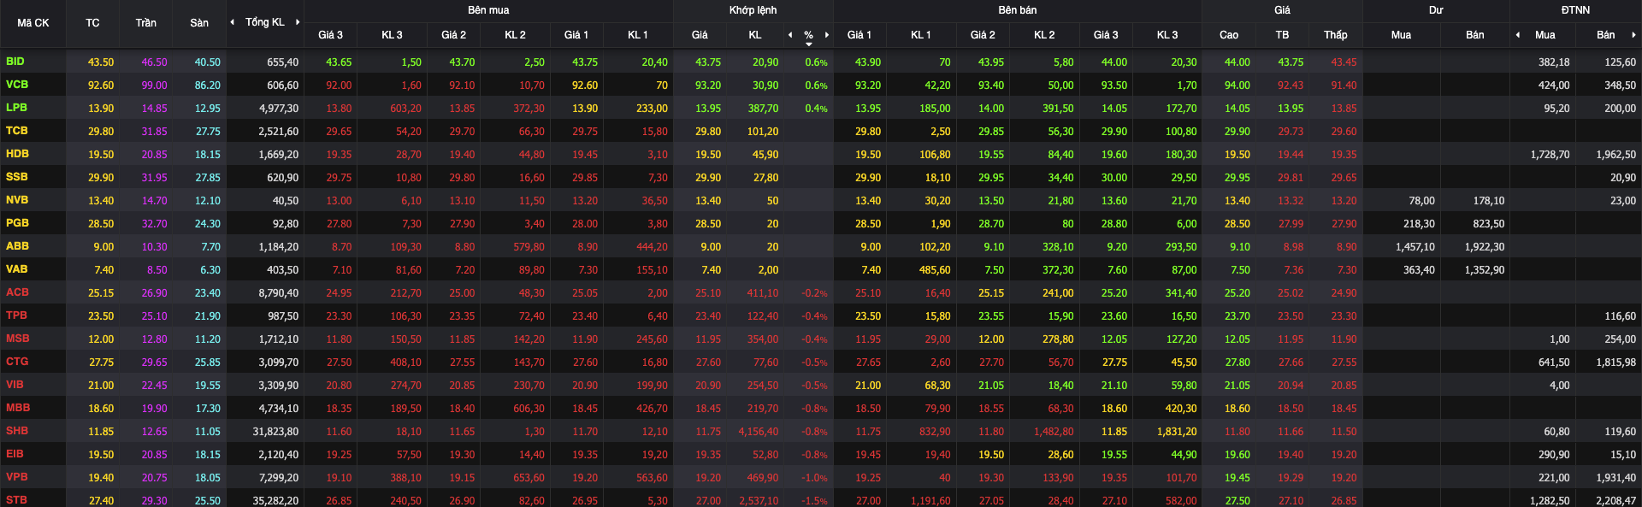Click Bán header under Dư
The height and width of the screenshot is (507, 1642).
[1475, 35]
